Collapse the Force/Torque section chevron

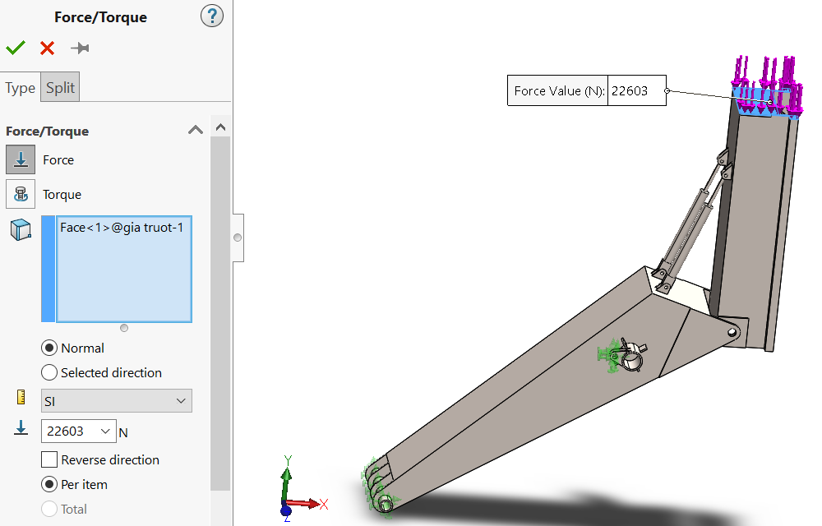[196, 130]
